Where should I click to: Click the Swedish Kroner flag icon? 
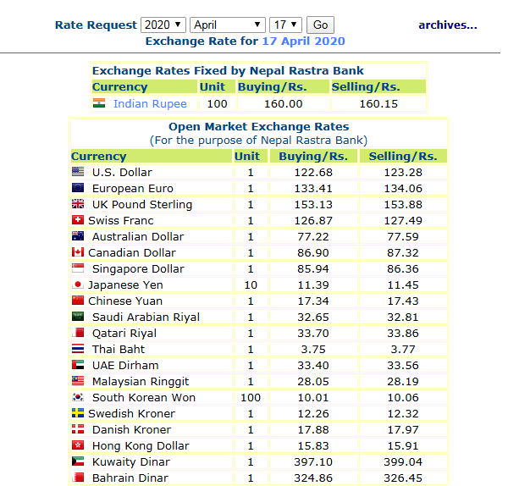click(x=78, y=413)
